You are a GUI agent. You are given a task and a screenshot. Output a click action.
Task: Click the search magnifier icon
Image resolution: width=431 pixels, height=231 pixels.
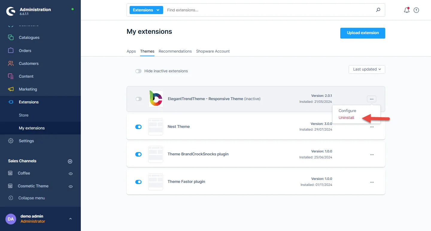[378, 10]
